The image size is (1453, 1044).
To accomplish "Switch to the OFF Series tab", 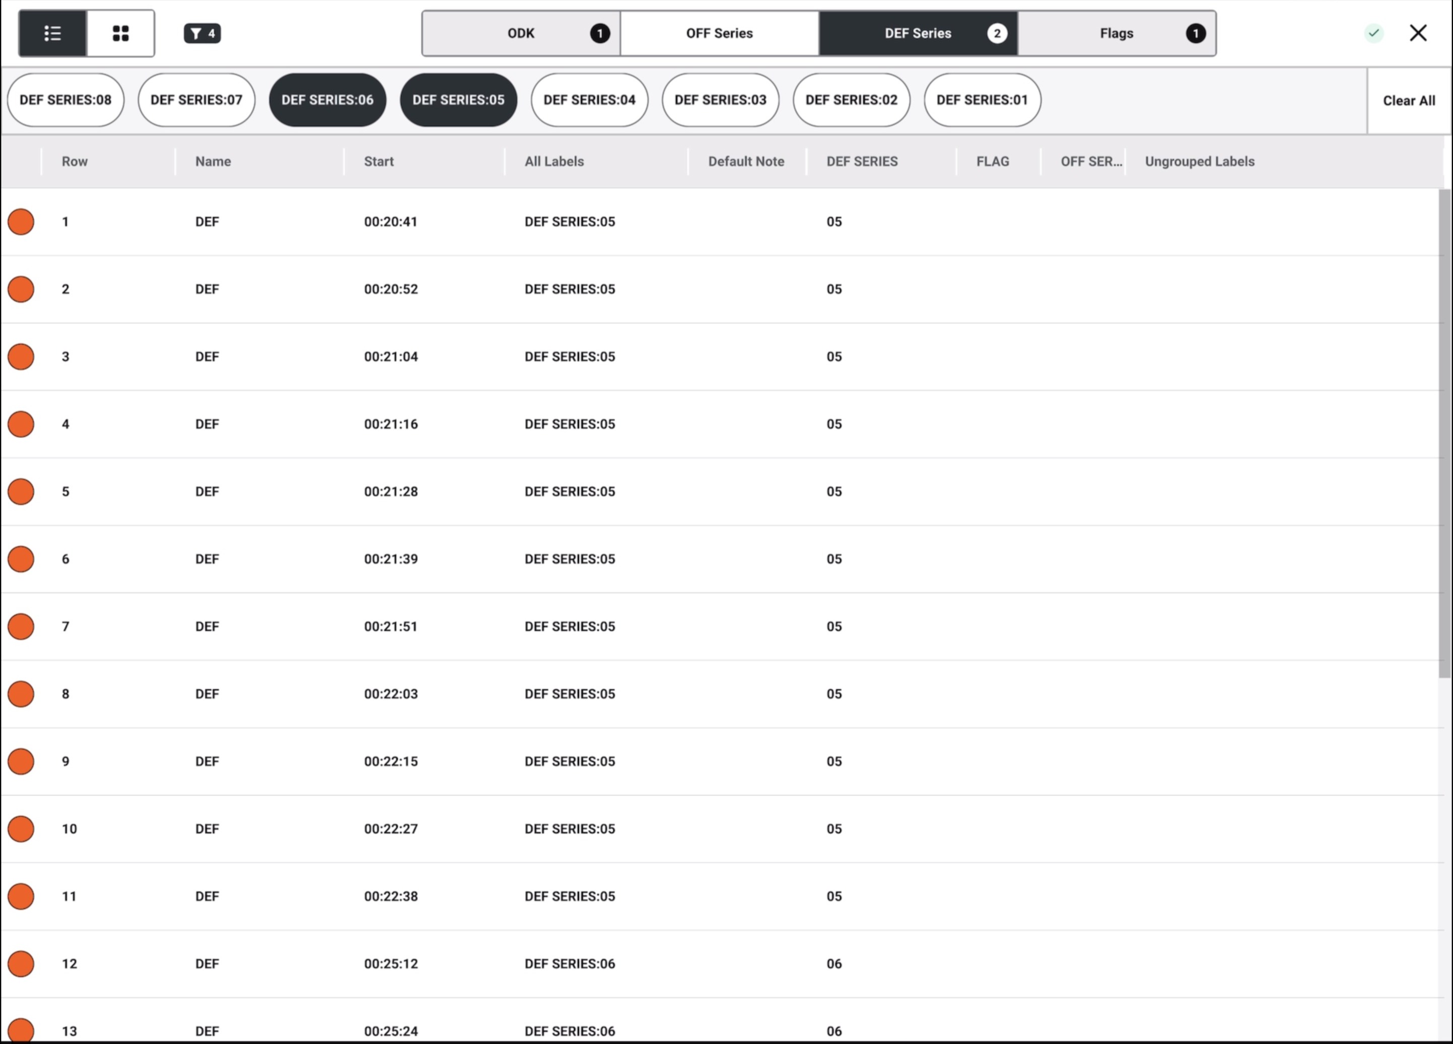I will pos(720,33).
